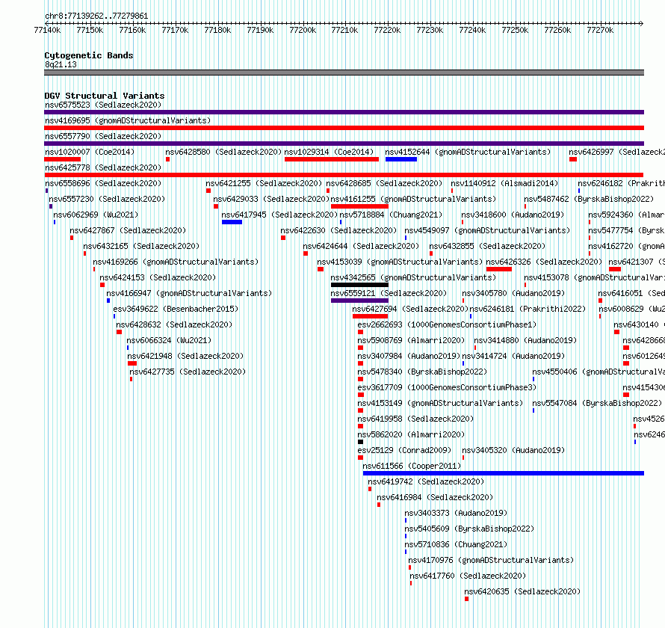Click the red bar under nsv1029314

332,159
